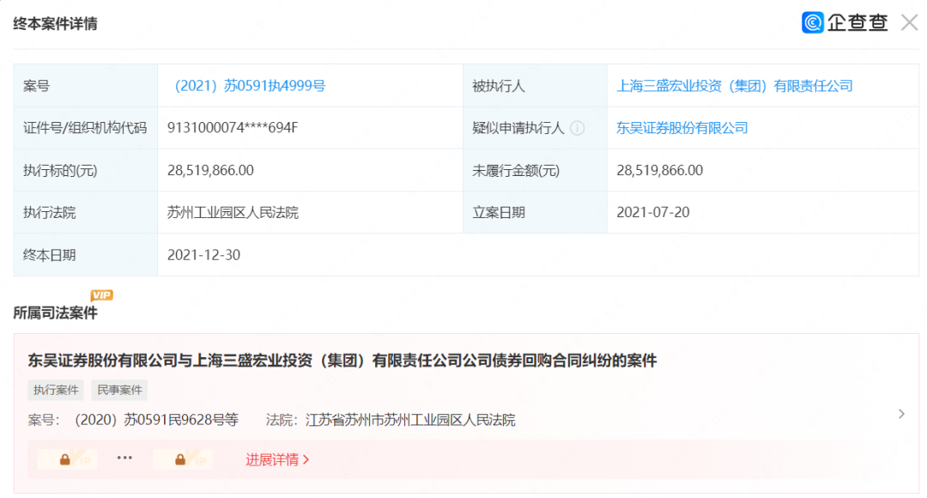Open case number (2021)苏0591执4999号 link
This screenshot has height=498, width=927.
[250, 86]
